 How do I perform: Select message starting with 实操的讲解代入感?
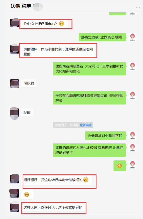(x=89, y=150)
